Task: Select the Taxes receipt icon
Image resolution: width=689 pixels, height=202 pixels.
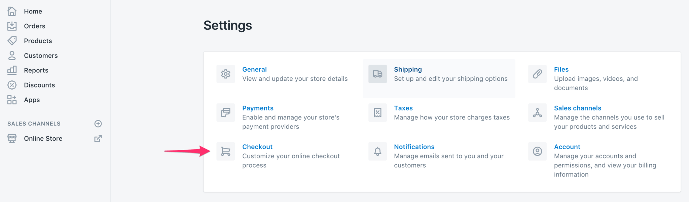Action: [x=377, y=112]
